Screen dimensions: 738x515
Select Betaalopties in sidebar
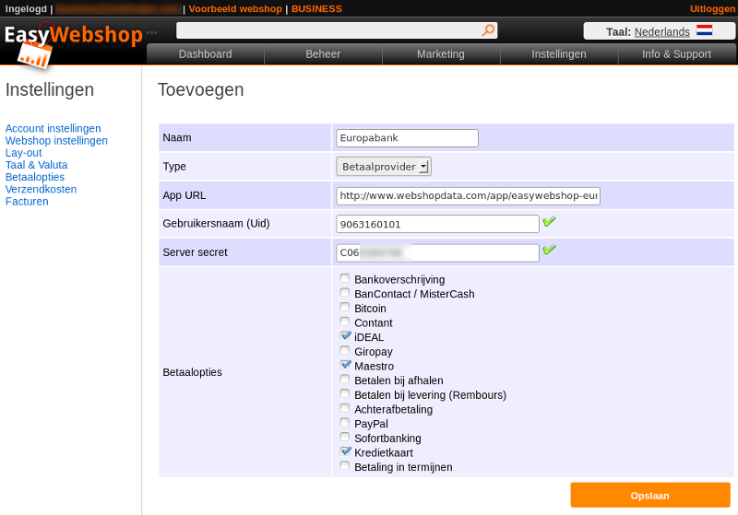tap(35, 177)
